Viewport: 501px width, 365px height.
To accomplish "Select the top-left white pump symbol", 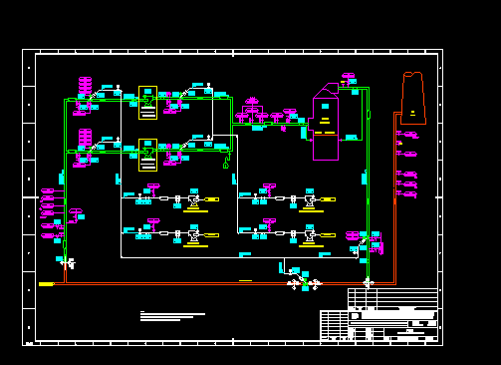I will (x=193, y=200).
